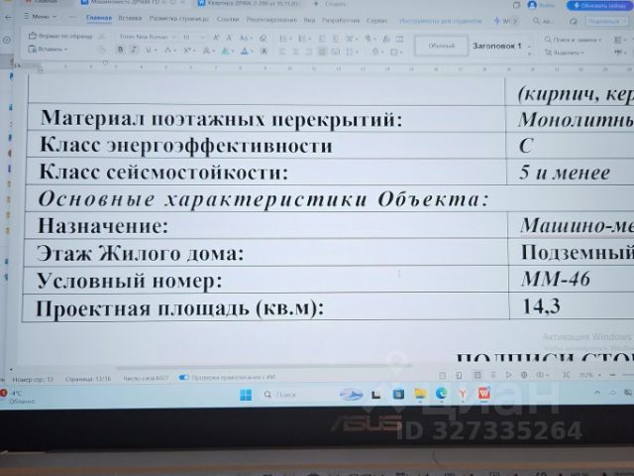The height and width of the screenshot is (476, 634).
Task: Open the borders dropdown
Action: [394, 53]
